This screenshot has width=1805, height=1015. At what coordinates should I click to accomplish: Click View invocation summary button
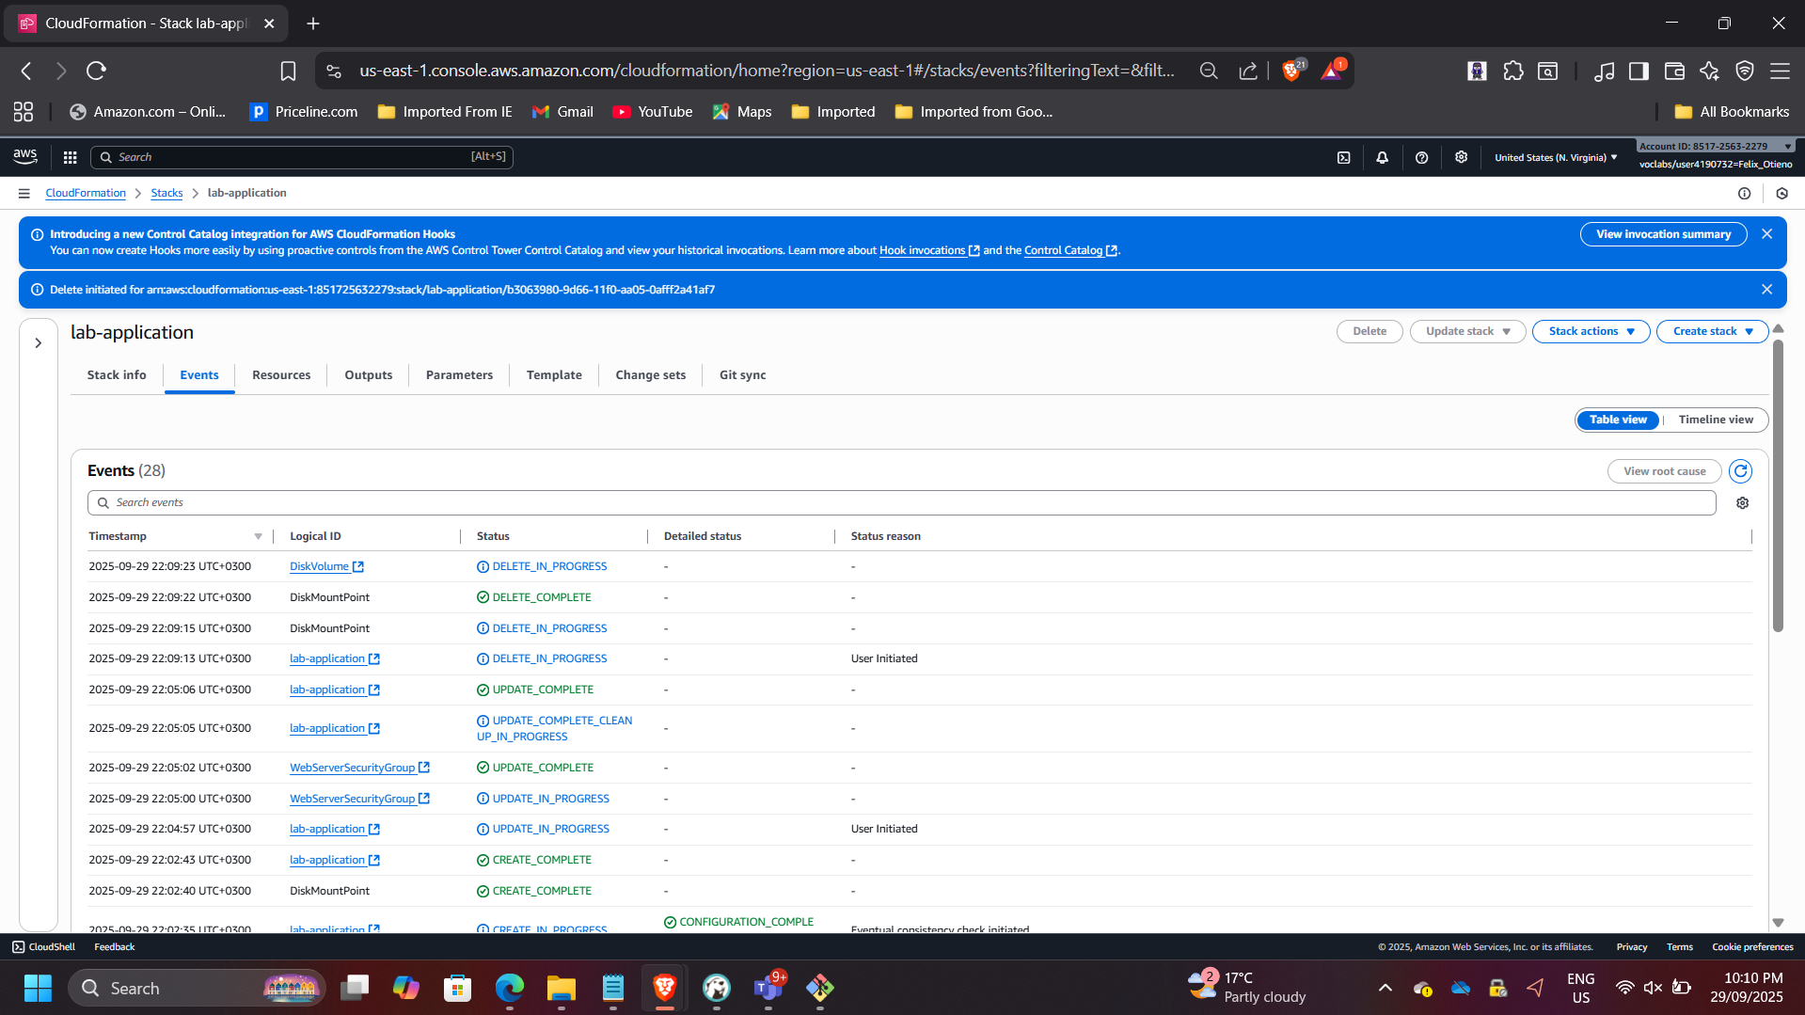1662,234
